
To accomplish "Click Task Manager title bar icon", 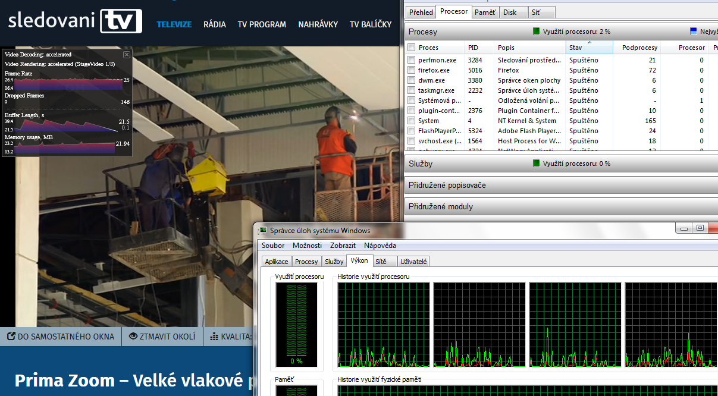I will pos(264,231).
